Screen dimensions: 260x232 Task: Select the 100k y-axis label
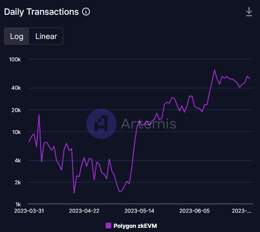tap(15, 59)
